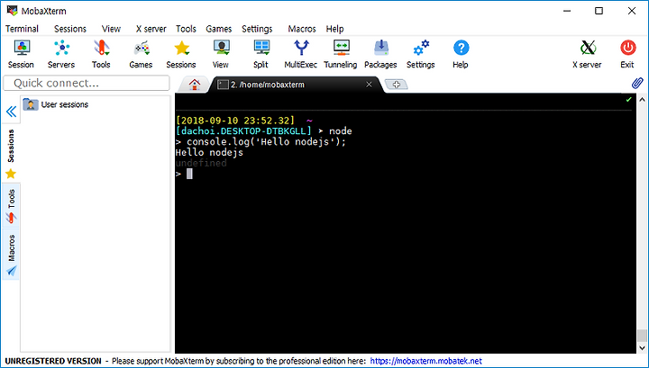Select the Macros vertical sidebar tab
The height and width of the screenshot is (368, 649).
click(11, 255)
